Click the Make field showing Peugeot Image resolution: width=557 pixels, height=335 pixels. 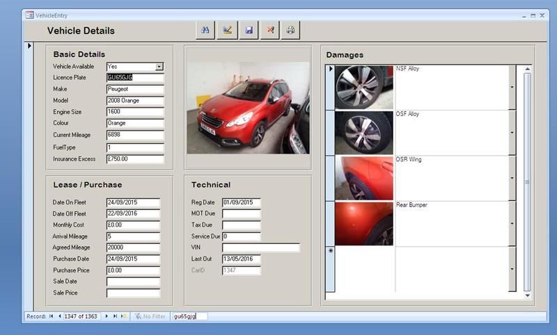coord(135,89)
